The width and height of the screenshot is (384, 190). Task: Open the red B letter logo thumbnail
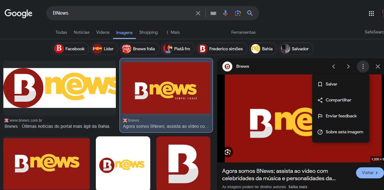click(x=183, y=163)
